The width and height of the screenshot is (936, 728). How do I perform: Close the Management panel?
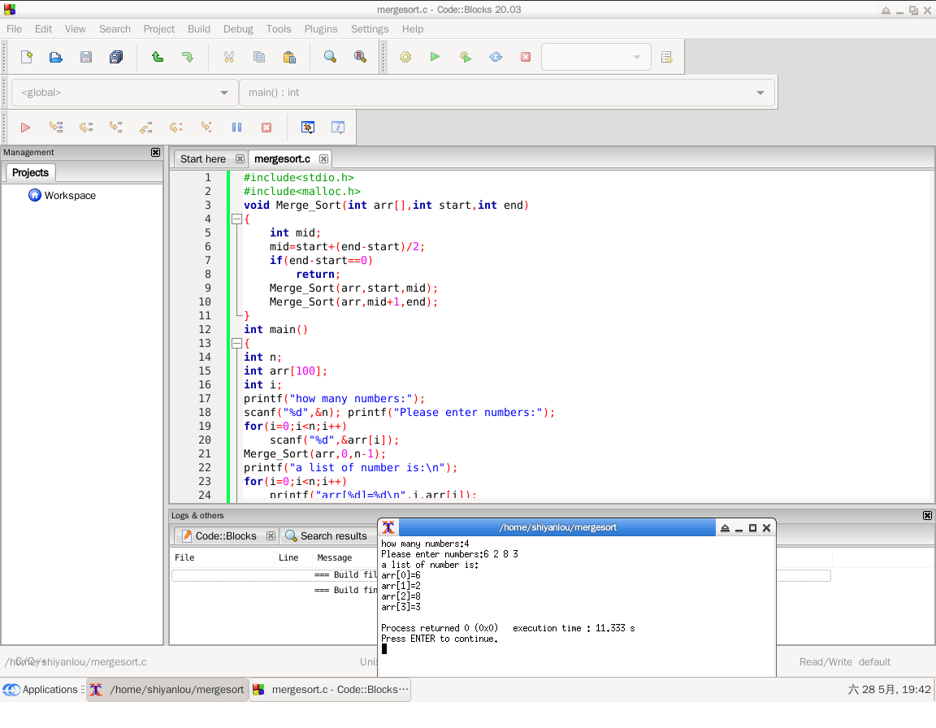[156, 152]
